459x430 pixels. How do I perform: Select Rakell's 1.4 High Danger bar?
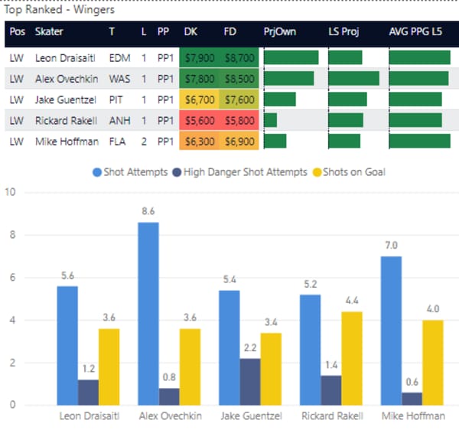(331, 390)
